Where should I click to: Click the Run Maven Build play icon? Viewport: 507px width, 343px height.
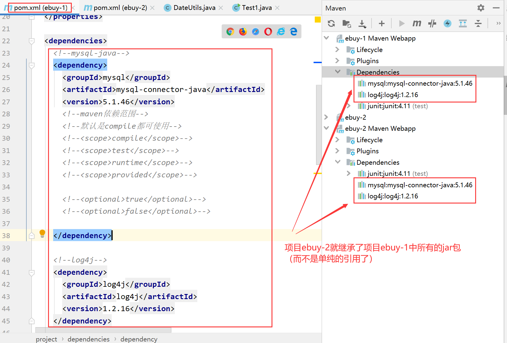[402, 23]
